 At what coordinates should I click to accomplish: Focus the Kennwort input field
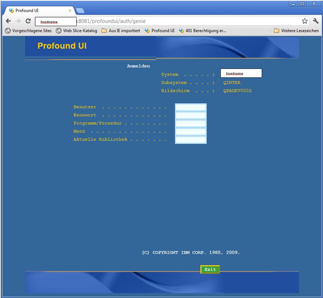click(x=191, y=115)
